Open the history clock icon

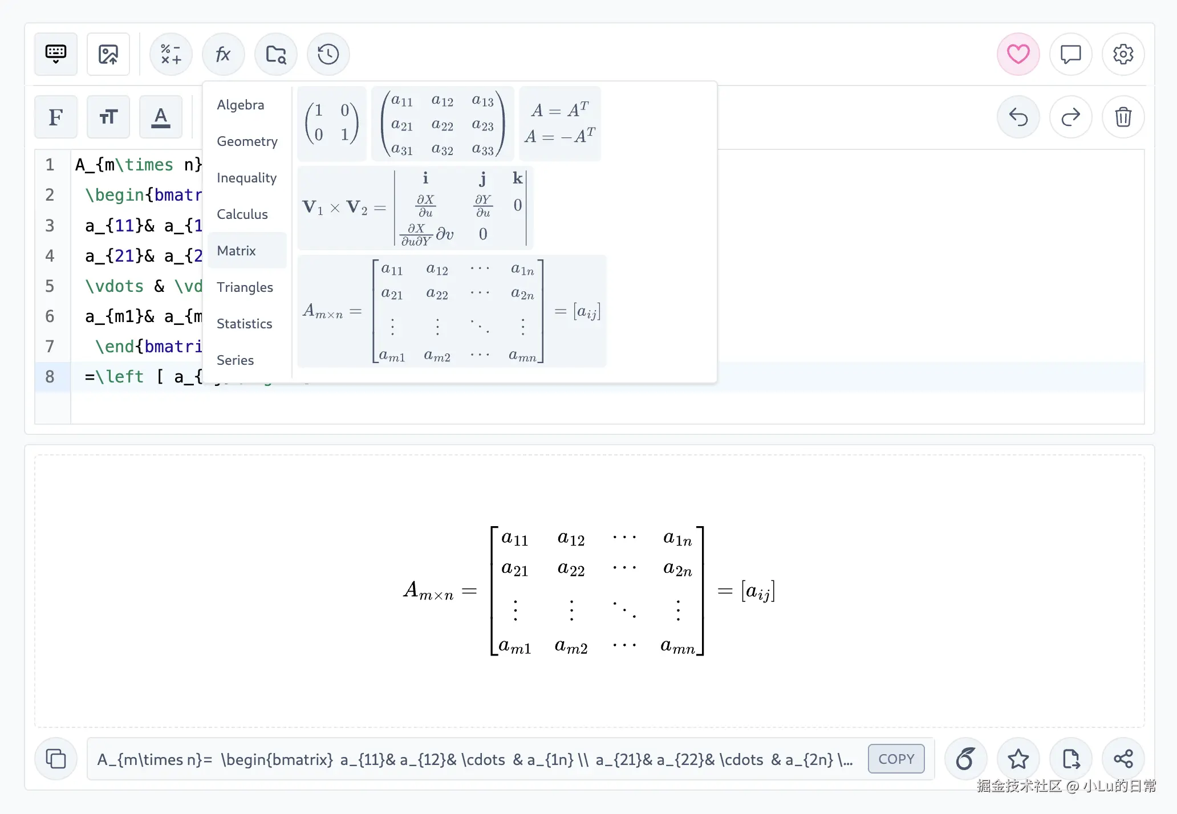point(328,55)
